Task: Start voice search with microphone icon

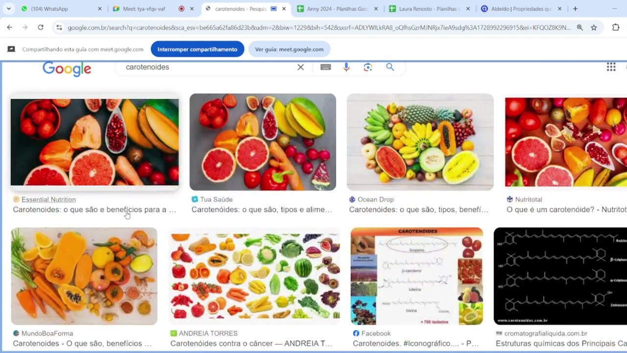Action: pyautogui.click(x=346, y=67)
